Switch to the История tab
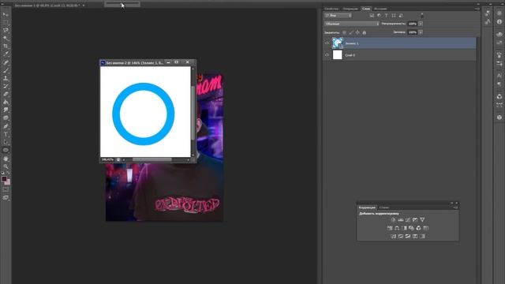505x284 pixels. [x=380, y=9]
